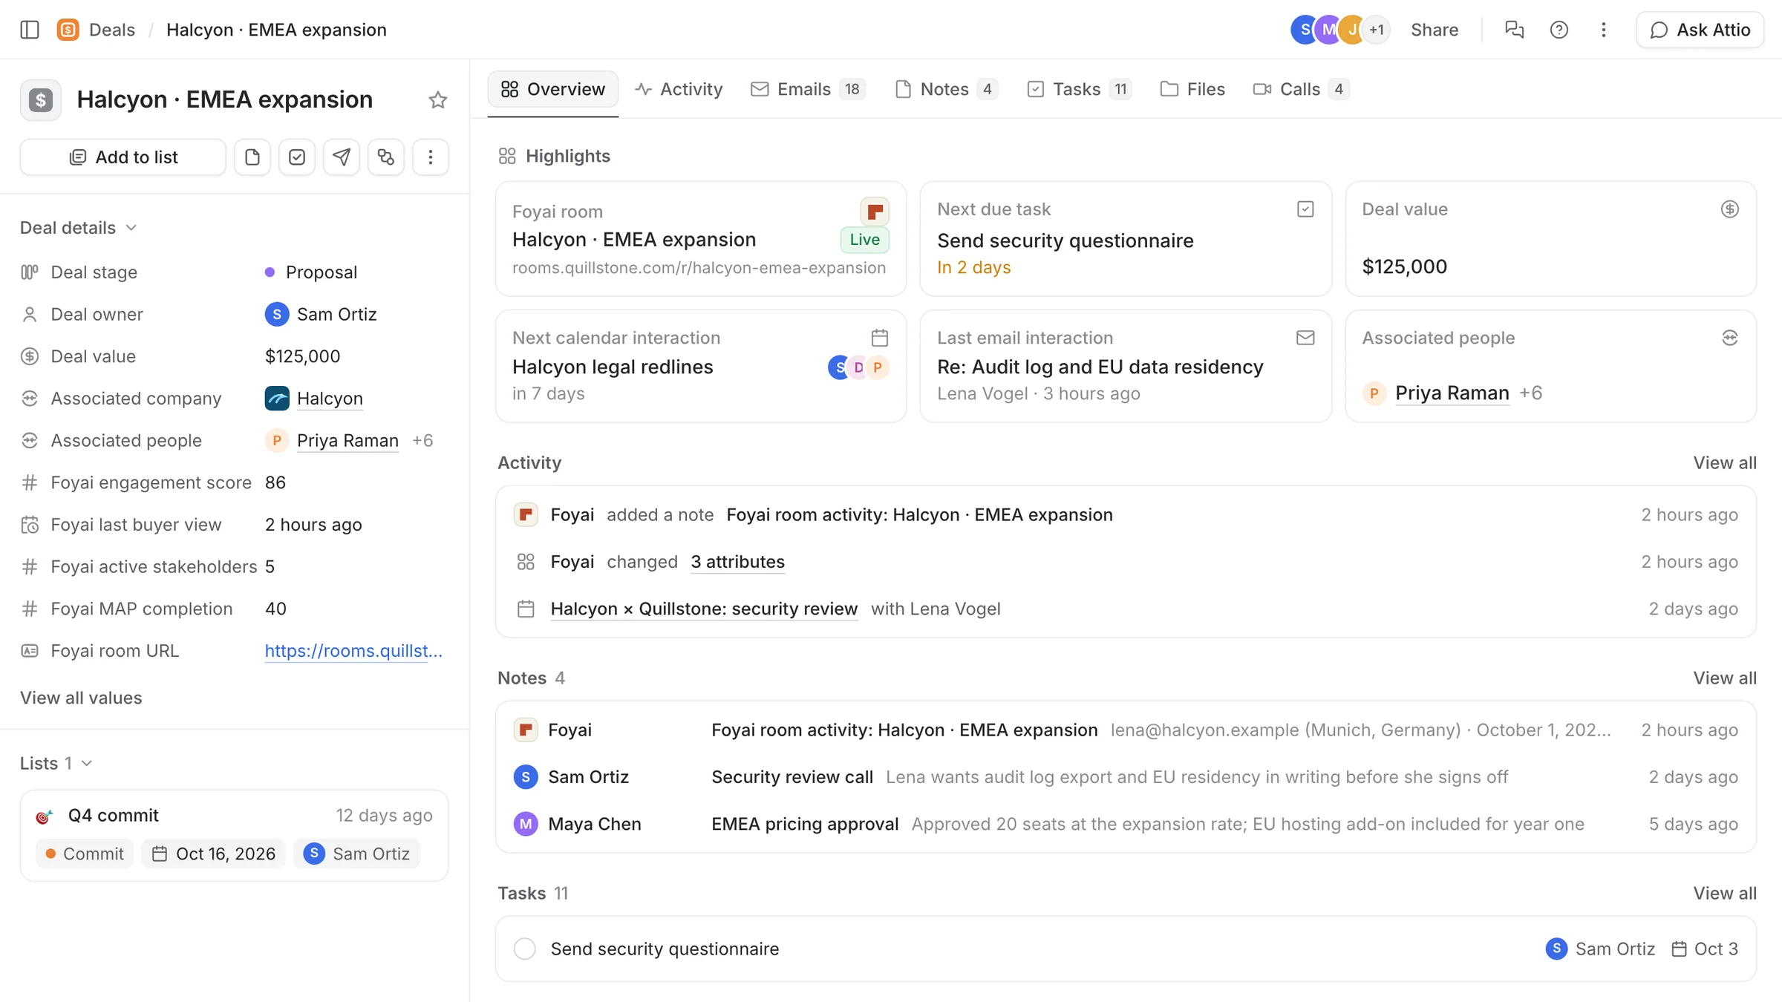Image resolution: width=1782 pixels, height=1002 pixels.
Task: Open Halcyon associated company link
Action: (330, 399)
